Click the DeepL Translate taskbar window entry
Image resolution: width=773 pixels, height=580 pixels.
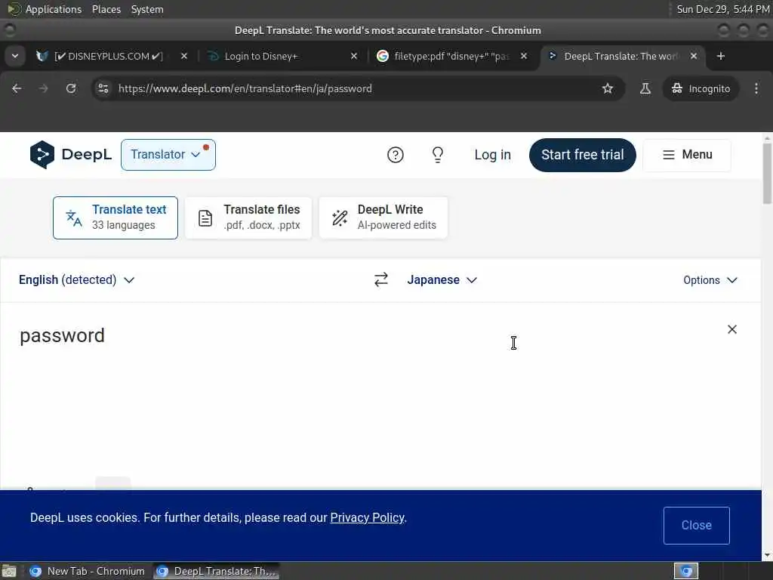point(216,571)
